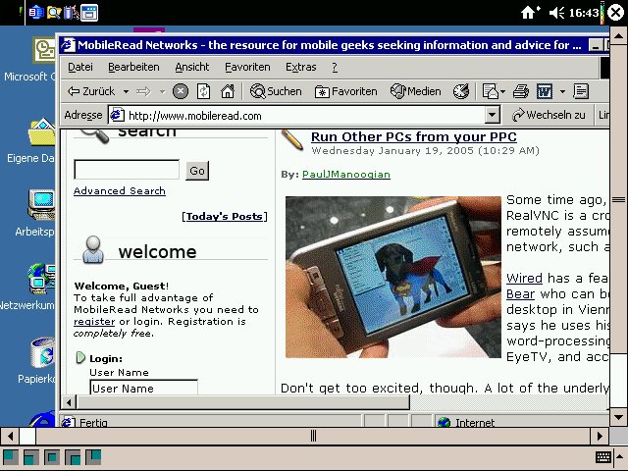Image resolution: width=628 pixels, height=471 pixels.
Task: Select the centered view layout icon
Action: (x=52, y=457)
